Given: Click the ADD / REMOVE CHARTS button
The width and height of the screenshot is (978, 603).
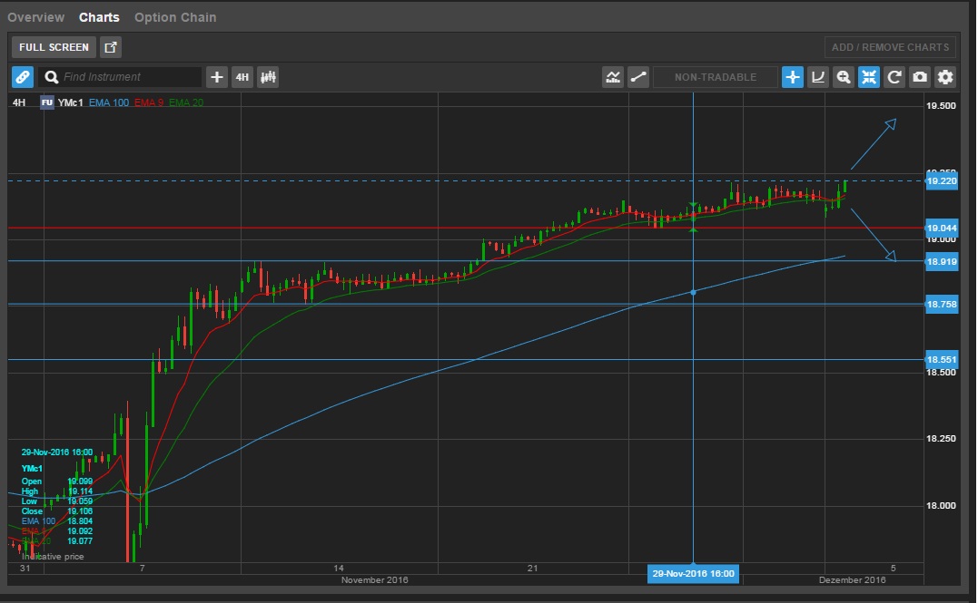Looking at the screenshot, I should tap(891, 47).
